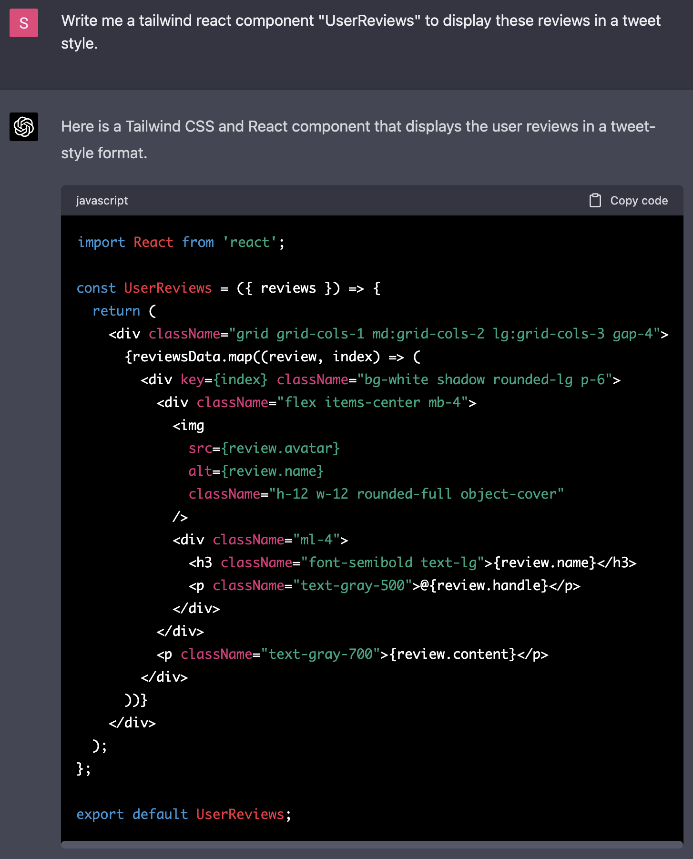The image size is (693, 859).
Task: Click the 'flex items-center mb-4' line
Action: pos(316,402)
